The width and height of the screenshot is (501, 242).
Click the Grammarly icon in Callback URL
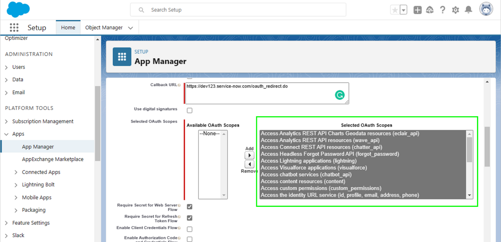click(x=340, y=95)
